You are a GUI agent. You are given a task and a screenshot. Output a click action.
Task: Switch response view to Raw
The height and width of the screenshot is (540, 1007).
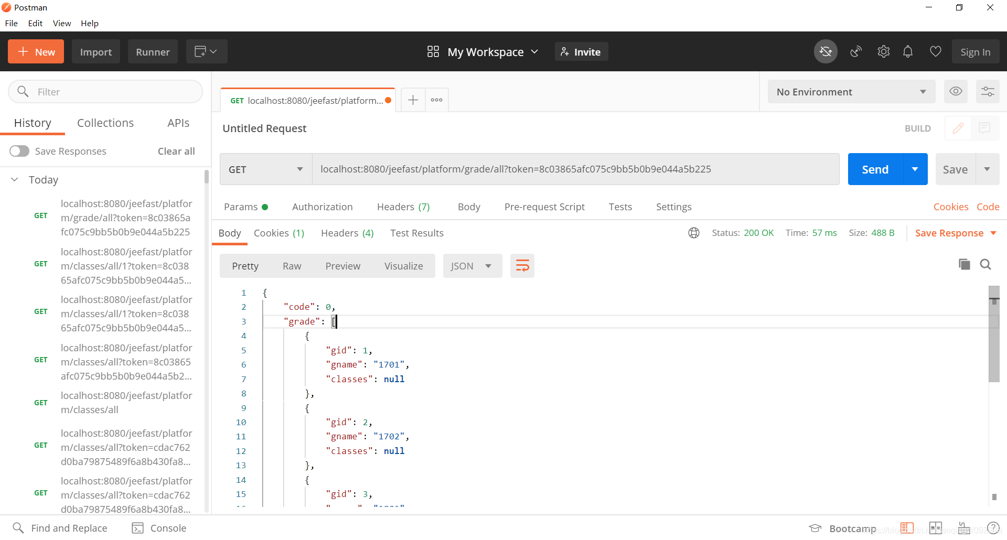[x=292, y=266]
